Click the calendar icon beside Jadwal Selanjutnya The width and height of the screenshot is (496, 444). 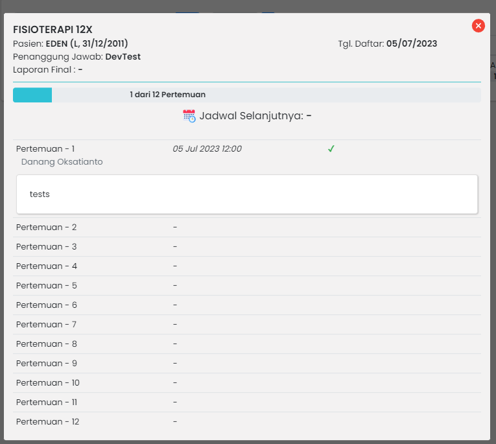point(189,117)
